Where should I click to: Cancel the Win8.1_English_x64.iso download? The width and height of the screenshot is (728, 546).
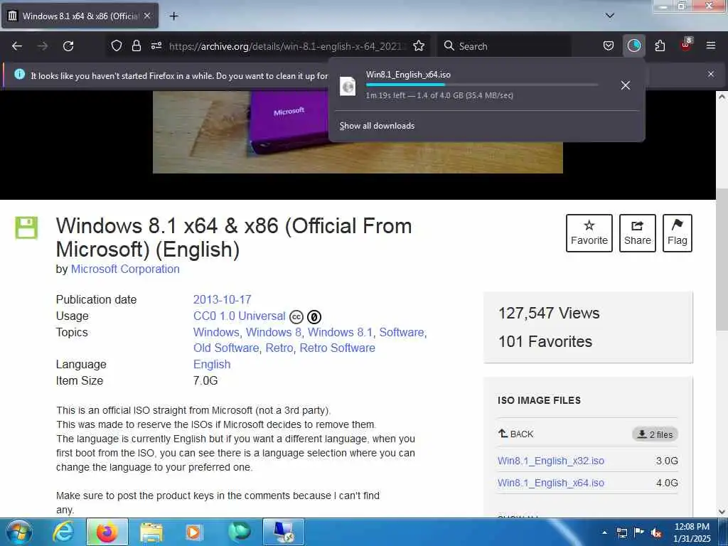(626, 85)
